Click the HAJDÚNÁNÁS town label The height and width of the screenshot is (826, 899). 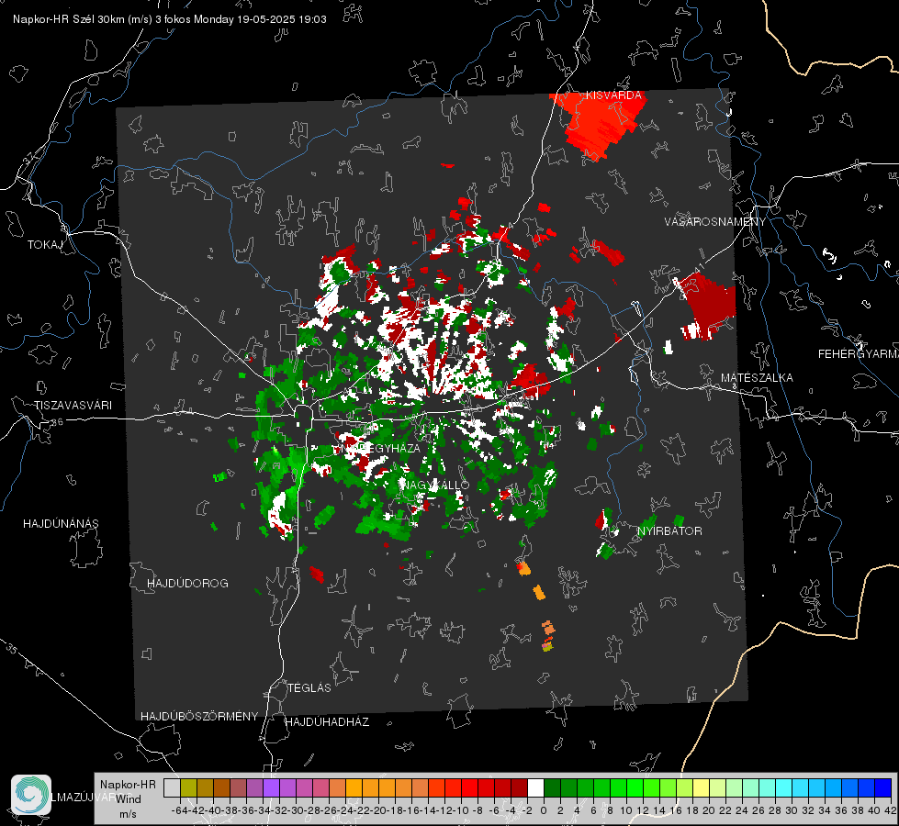pos(61,523)
